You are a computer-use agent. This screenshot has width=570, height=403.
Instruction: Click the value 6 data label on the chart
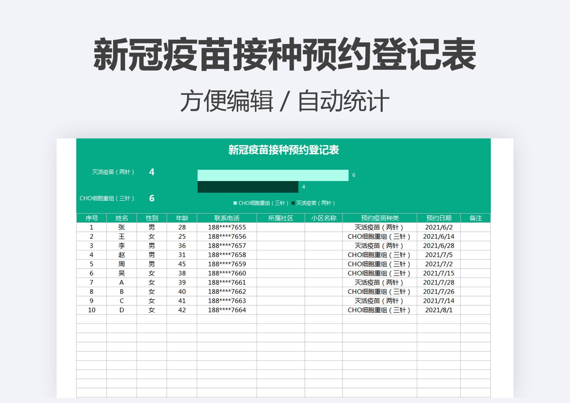point(353,174)
